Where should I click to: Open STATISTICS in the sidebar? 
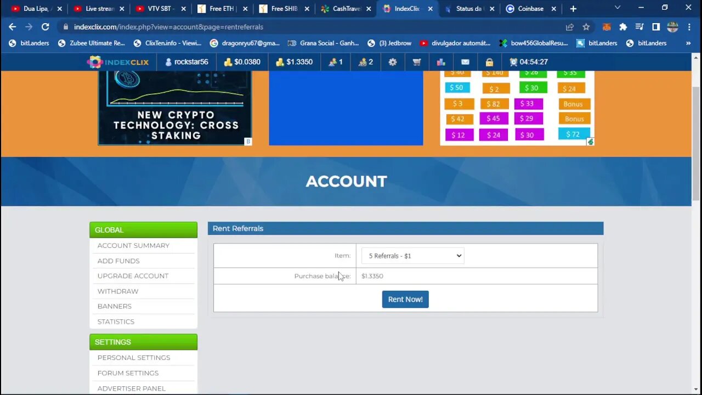tap(116, 321)
